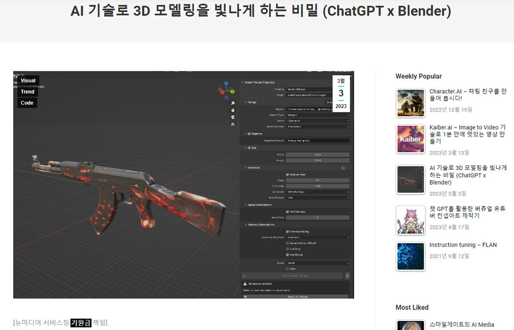Click the X button beside Project Dream Texture
Viewport: 514px width, 330px height.
coord(346,276)
